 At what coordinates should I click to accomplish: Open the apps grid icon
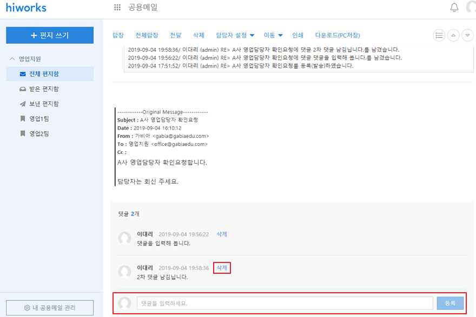tap(117, 7)
